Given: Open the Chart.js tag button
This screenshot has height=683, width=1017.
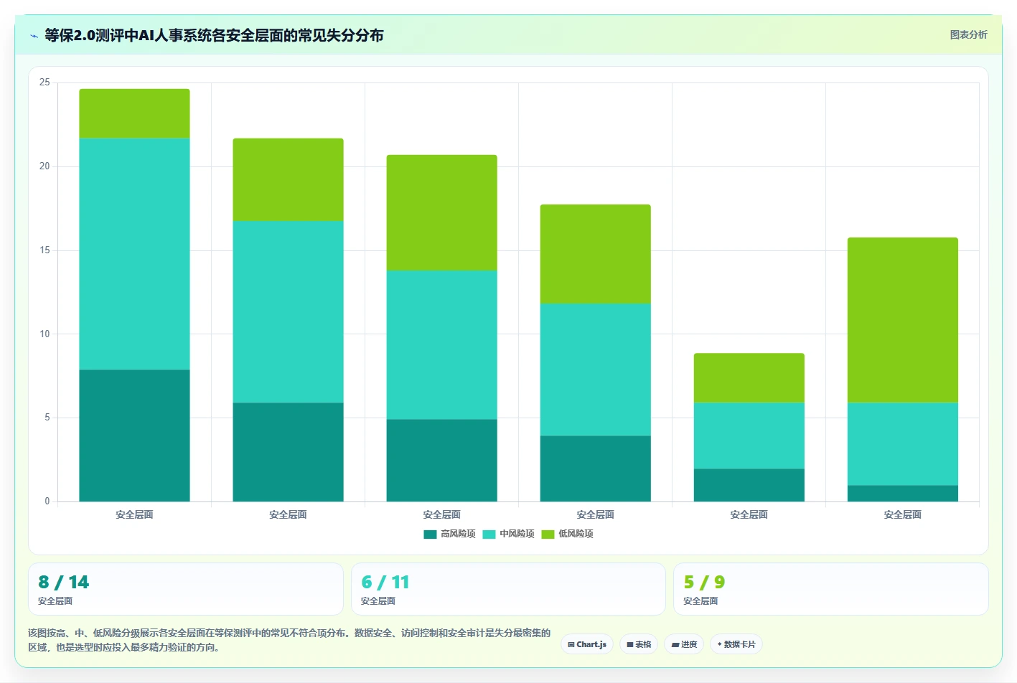Looking at the screenshot, I should tap(587, 644).
